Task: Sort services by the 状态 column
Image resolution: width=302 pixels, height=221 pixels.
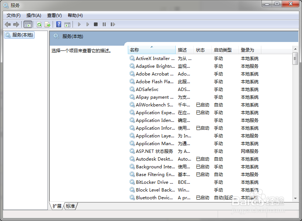Action: point(201,50)
